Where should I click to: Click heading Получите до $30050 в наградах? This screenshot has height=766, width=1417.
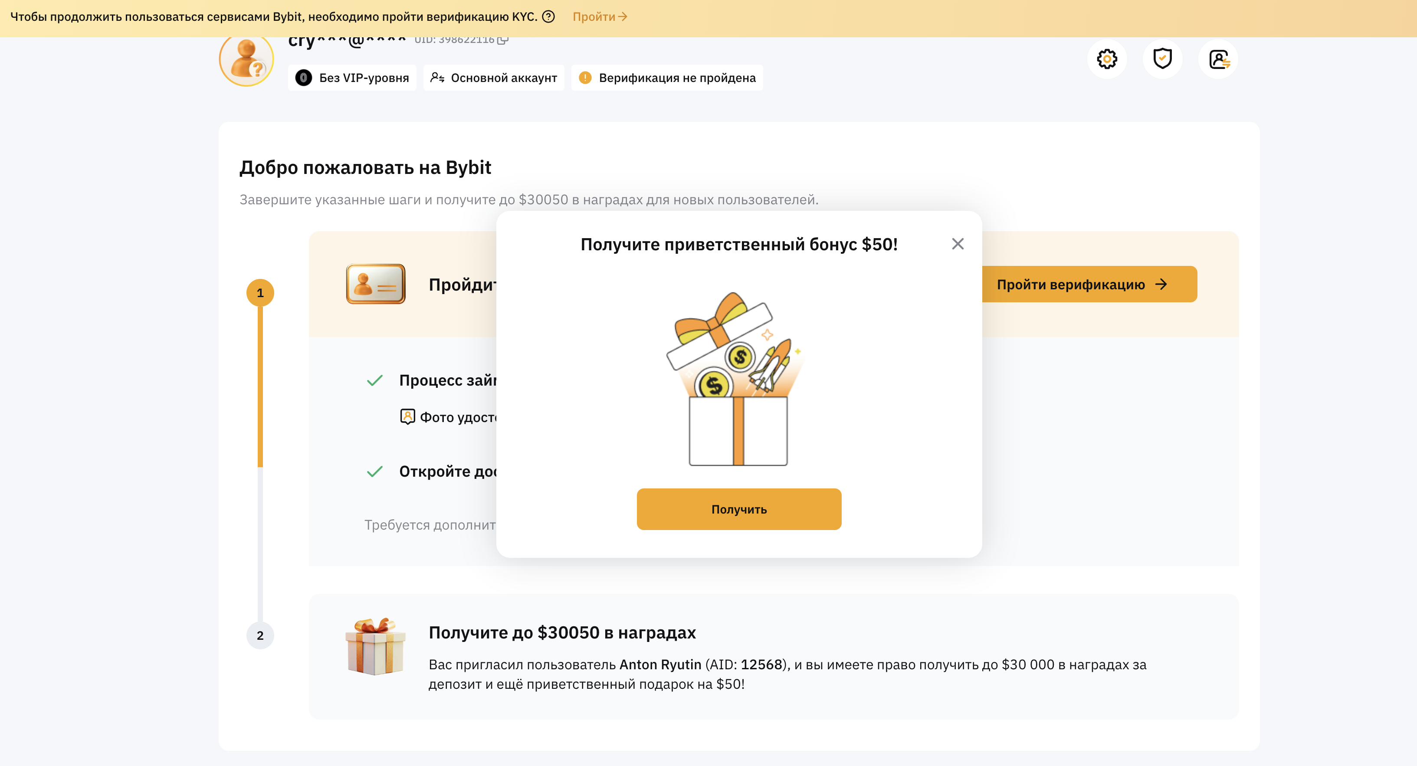pos(562,632)
